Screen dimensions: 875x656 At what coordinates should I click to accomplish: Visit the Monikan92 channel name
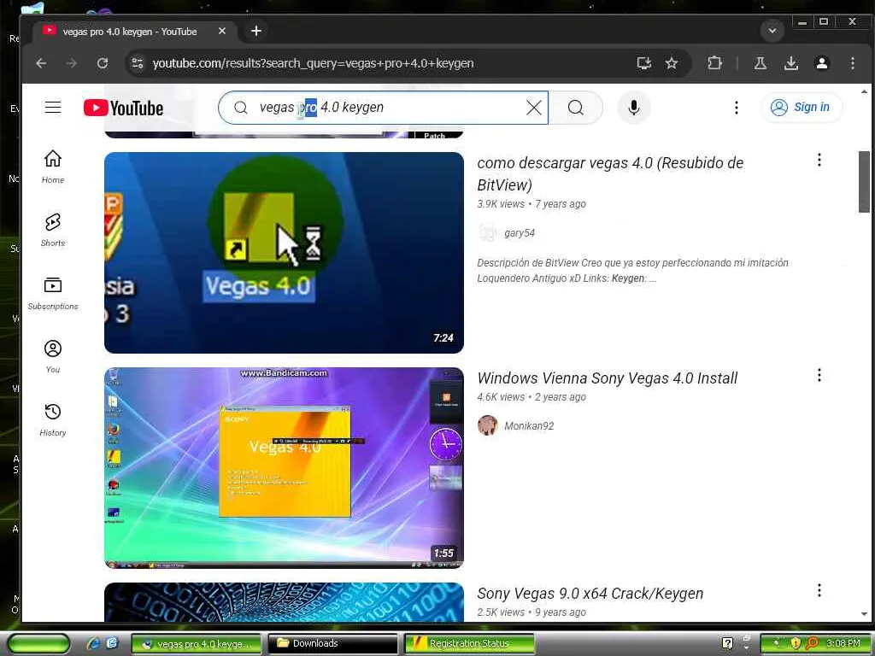(529, 426)
